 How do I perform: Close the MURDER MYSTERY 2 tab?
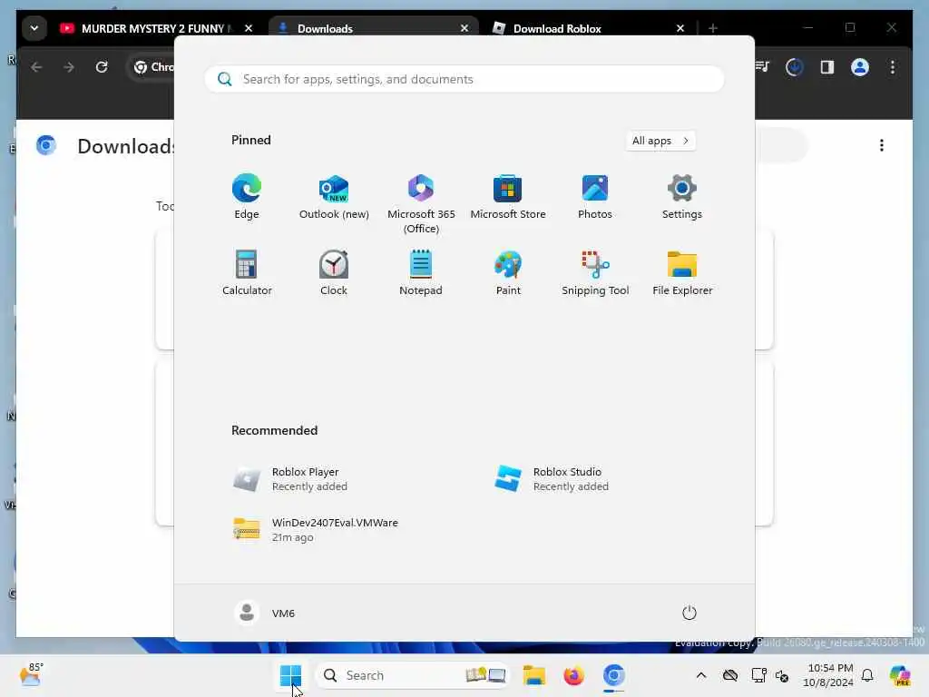click(249, 28)
